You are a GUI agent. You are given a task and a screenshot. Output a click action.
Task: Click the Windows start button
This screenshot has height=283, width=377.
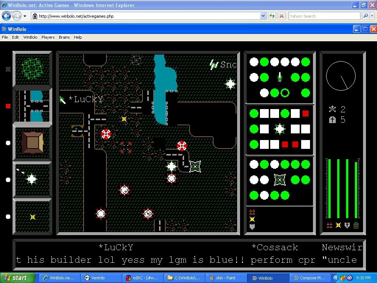[x=18, y=278]
